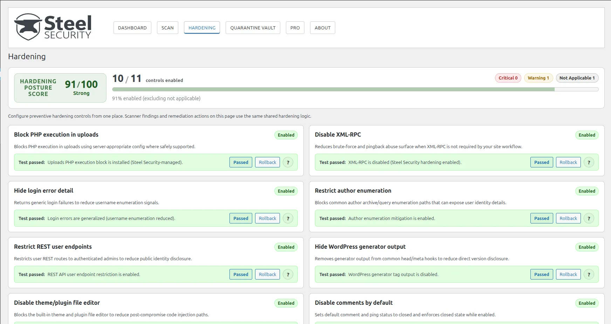Open help for Hide WordPress generator output
This screenshot has height=324, width=611.
coord(589,274)
